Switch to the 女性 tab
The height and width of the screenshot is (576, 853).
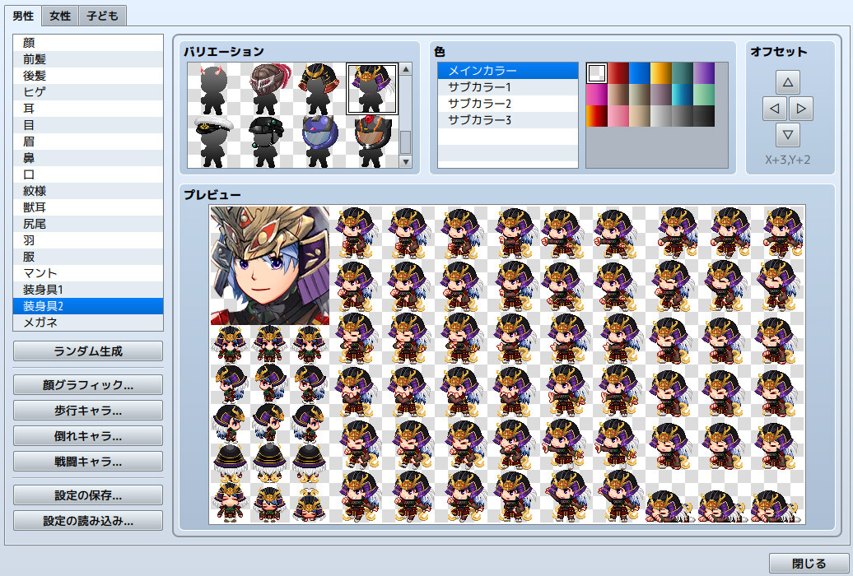click(x=58, y=16)
